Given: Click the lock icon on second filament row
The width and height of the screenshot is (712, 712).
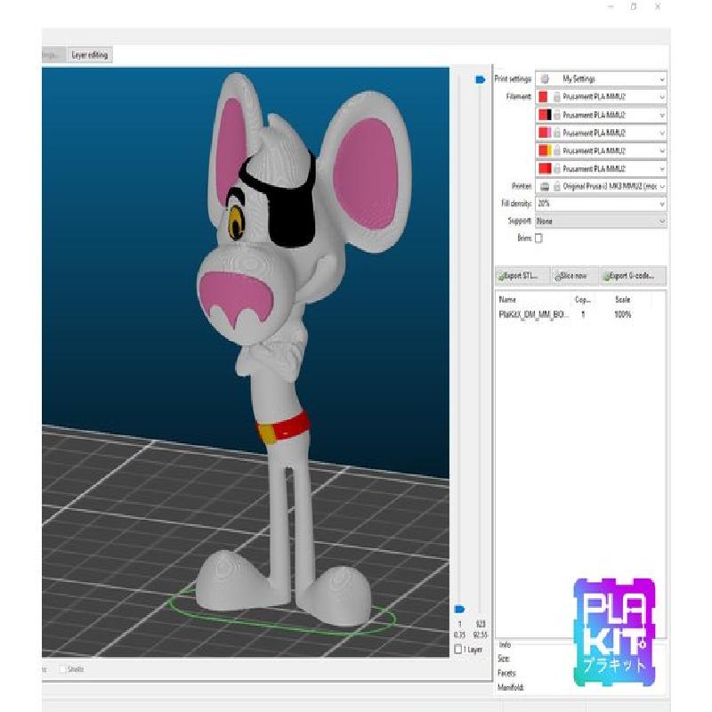Looking at the screenshot, I should pos(557,115).
